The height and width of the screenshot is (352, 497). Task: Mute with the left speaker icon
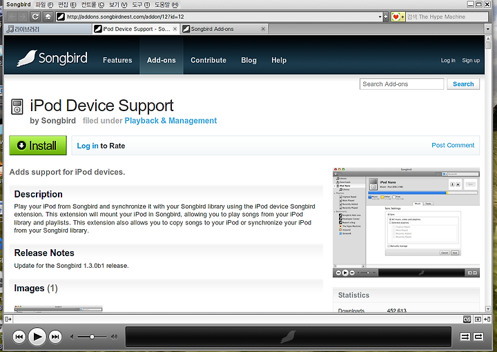pyautogui.click(x=72, y=337)
